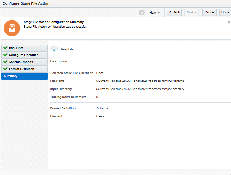
Task: Click the Back button
Action: tap(174, 12)
